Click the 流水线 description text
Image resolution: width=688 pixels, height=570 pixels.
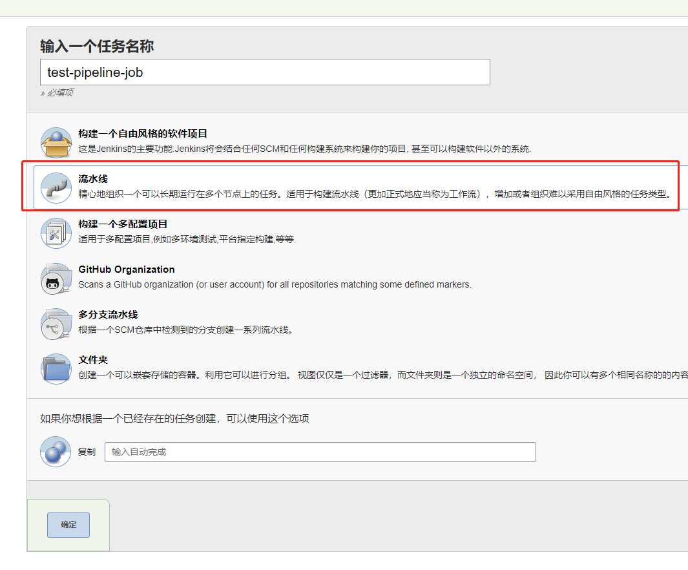[375, 194]
